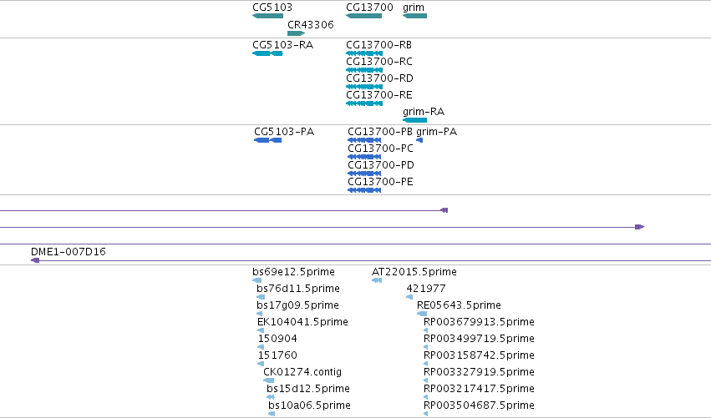Image resolution: width=711 pixels, height=418 pixels.
Task: Select CG13700-PE protein glyph
Action: tap(364, 190)
